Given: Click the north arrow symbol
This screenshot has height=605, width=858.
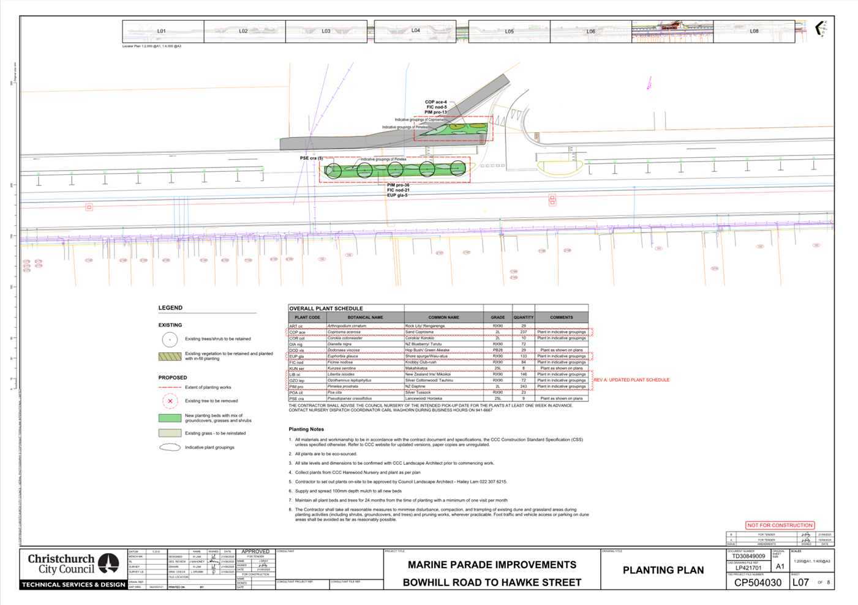Looking at the screenshot, I should [x=819, y=28].
